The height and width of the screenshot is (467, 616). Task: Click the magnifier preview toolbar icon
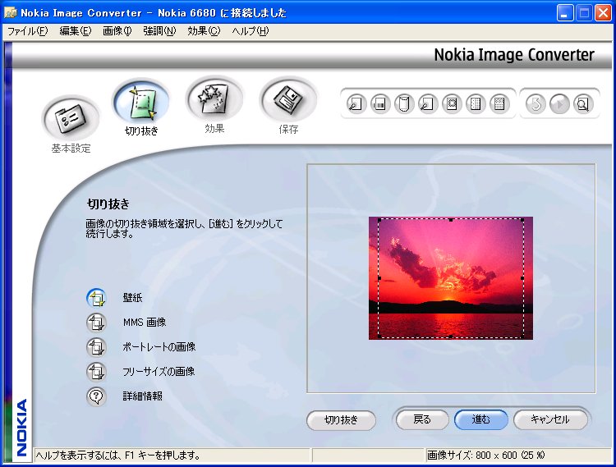(x=583, y=104)
